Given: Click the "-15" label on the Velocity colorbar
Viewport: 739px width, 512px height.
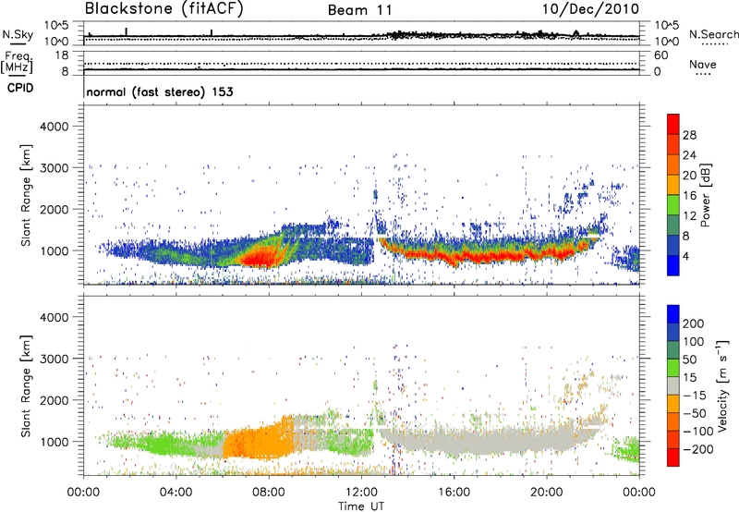Looking at the screenshot, I should 695,395.
